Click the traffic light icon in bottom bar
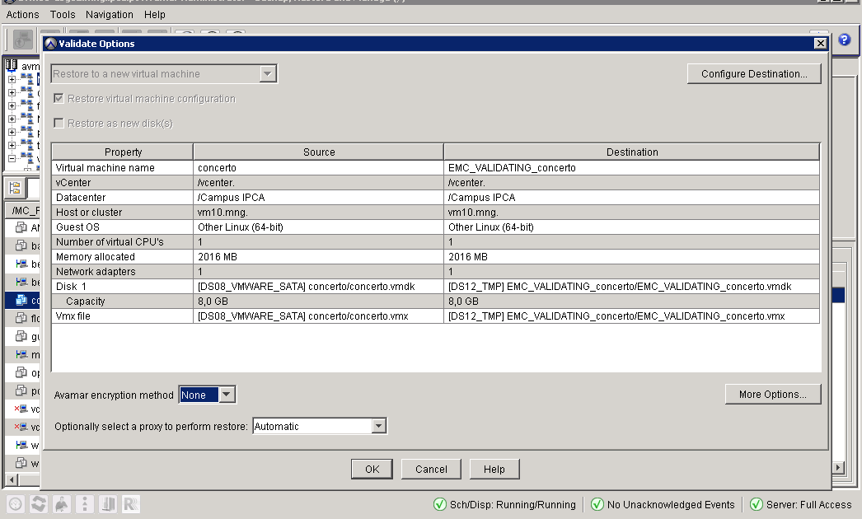 point(85,504)
